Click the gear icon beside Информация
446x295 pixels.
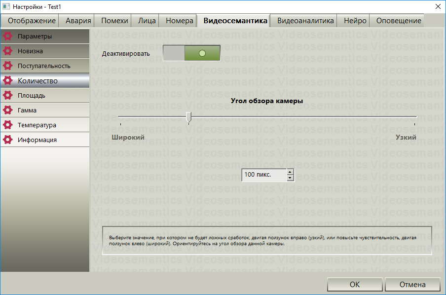click(x=8, y=140)
